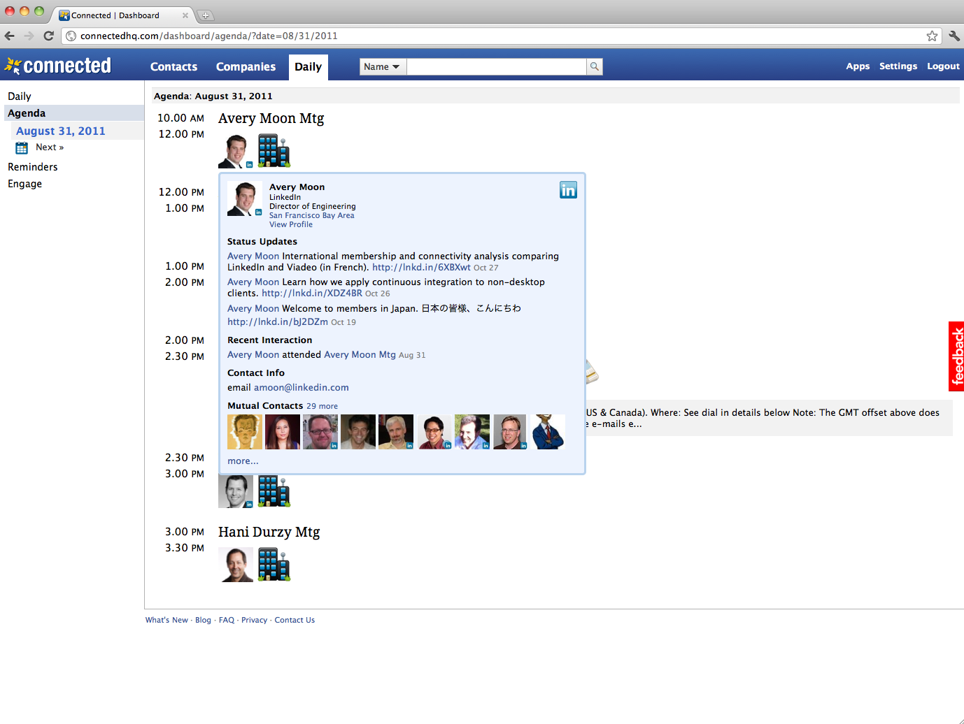Screen dimensions: 964x724
Task: Open company building icon in 2.30 PM meeting
Action: pyautogui.click(x=274, y=491)
